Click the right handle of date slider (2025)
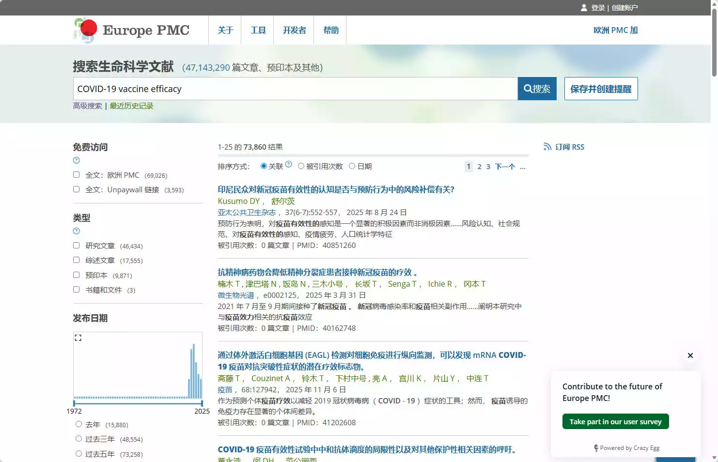718x462 pixels. [x=202, y=403]
